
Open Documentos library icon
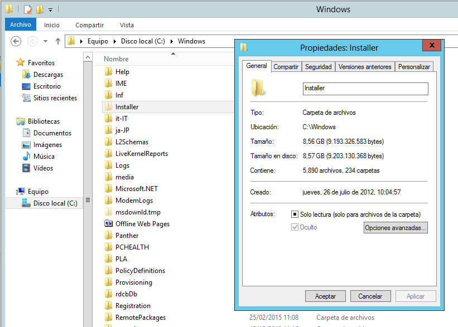coord(26,133)
